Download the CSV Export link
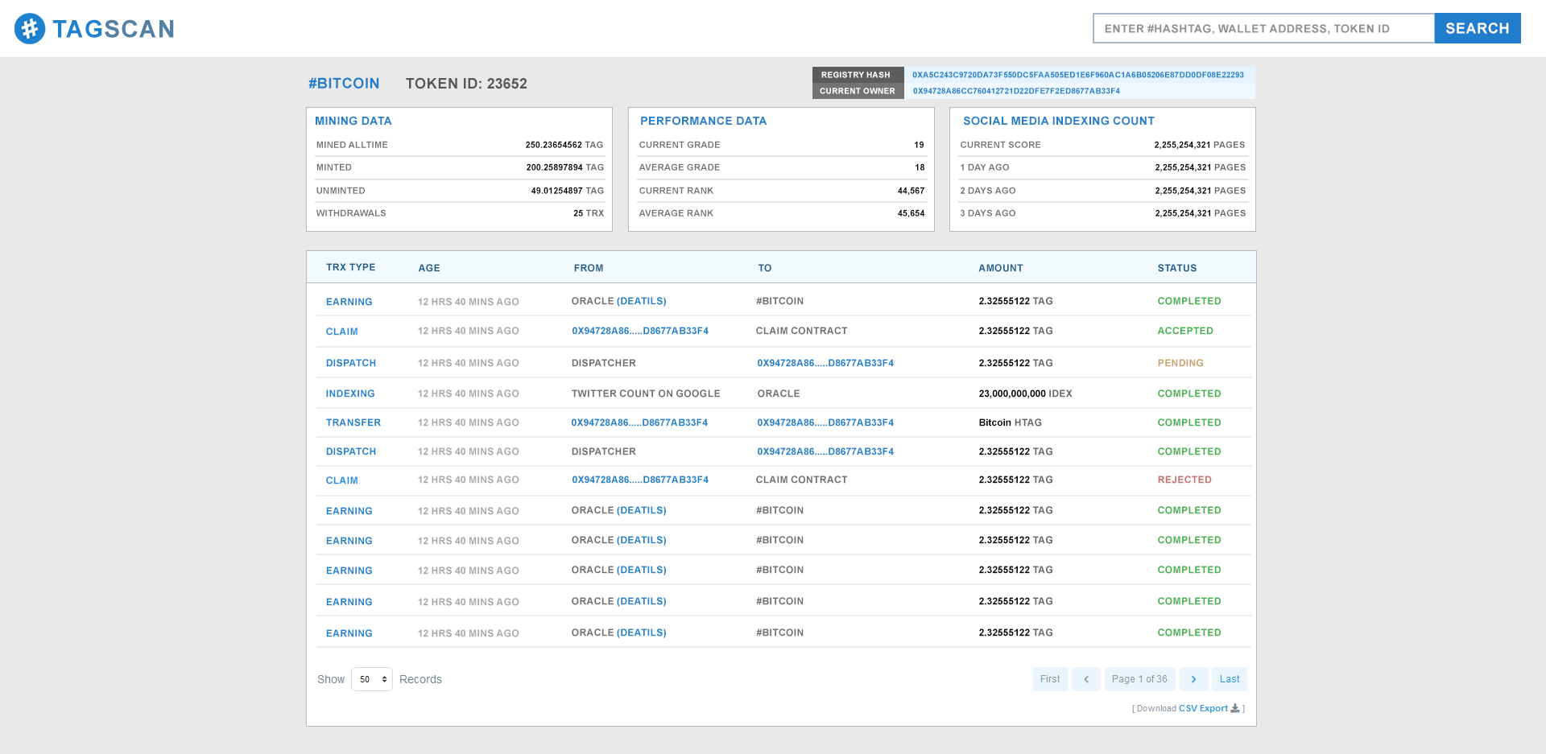This screenshot has height=754, width=1546. pos(1203,708)
